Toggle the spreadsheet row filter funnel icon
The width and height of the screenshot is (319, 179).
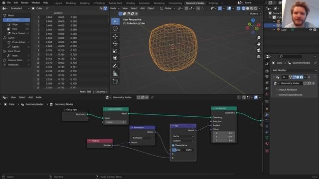click(105, 8)
